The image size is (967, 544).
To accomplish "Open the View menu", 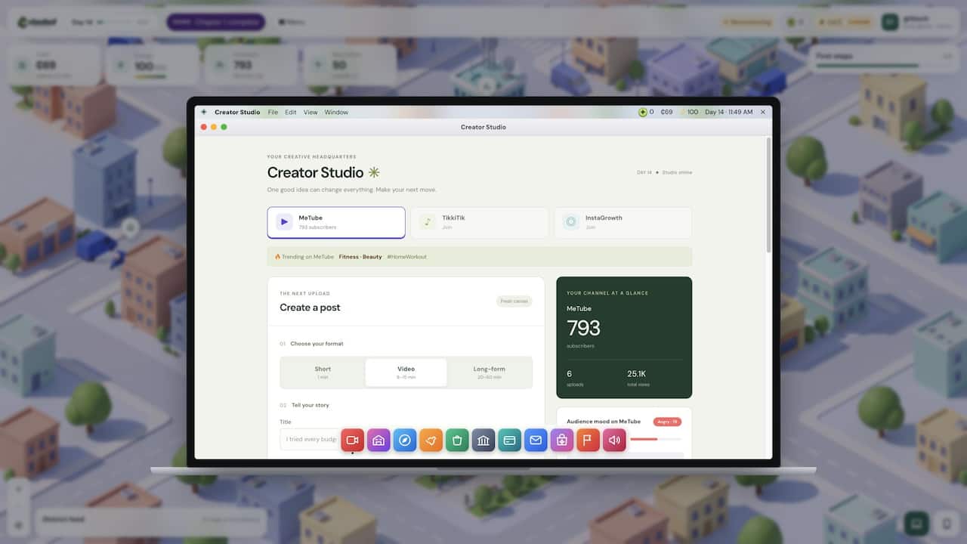I will coord(310,112).
